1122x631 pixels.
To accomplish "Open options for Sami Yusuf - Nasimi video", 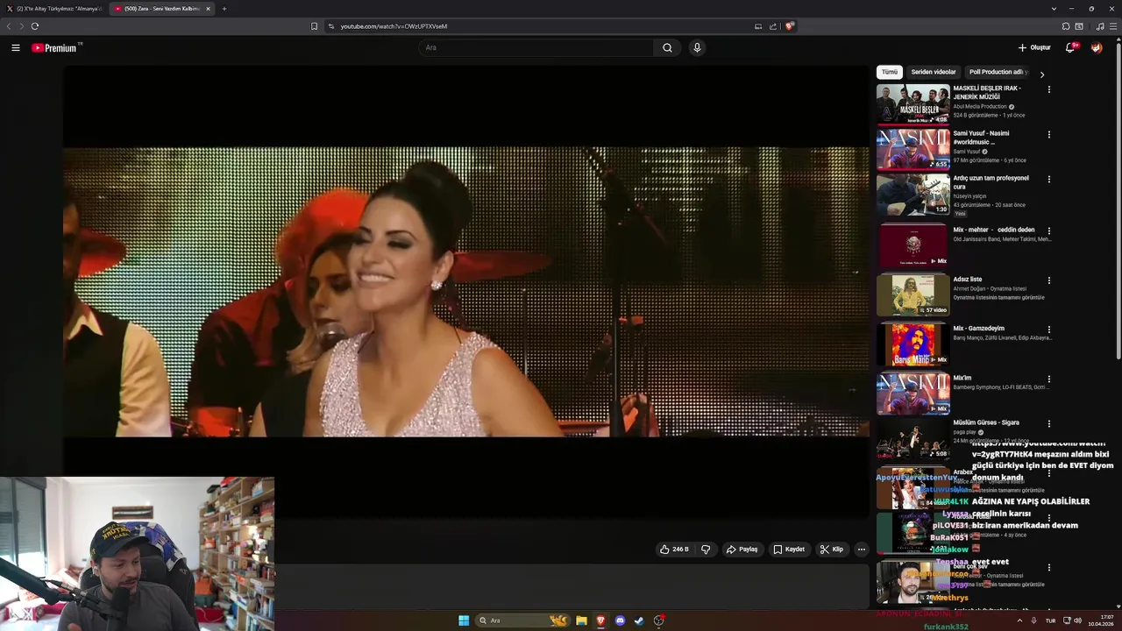I will tap(1049, 135).
